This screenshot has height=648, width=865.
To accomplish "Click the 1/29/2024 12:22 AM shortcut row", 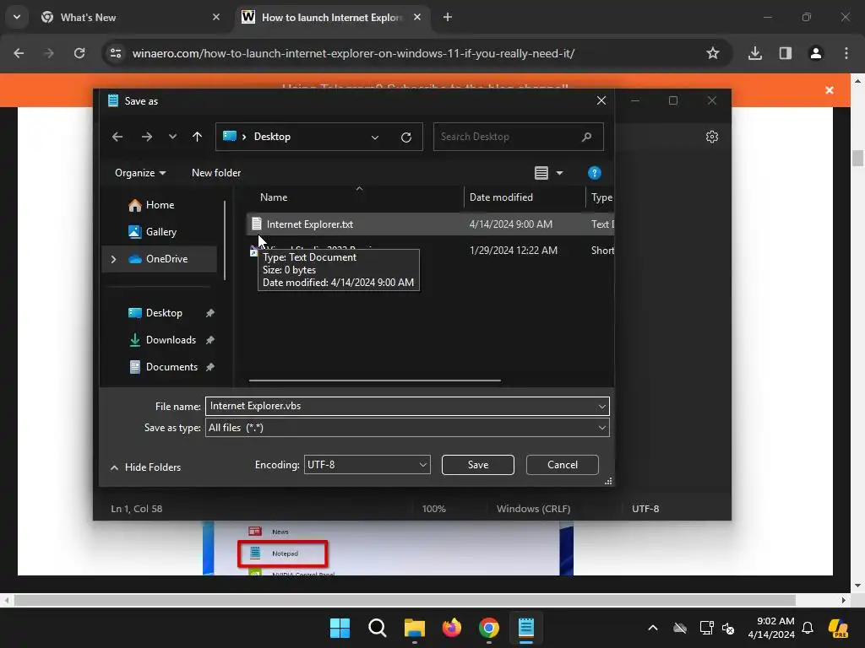I will (430, 250).
